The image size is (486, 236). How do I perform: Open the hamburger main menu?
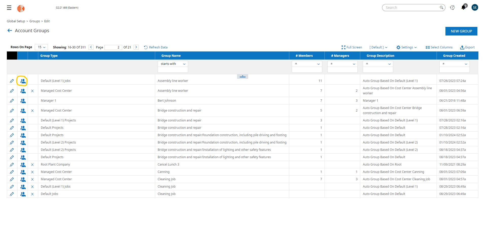point(9,8)
